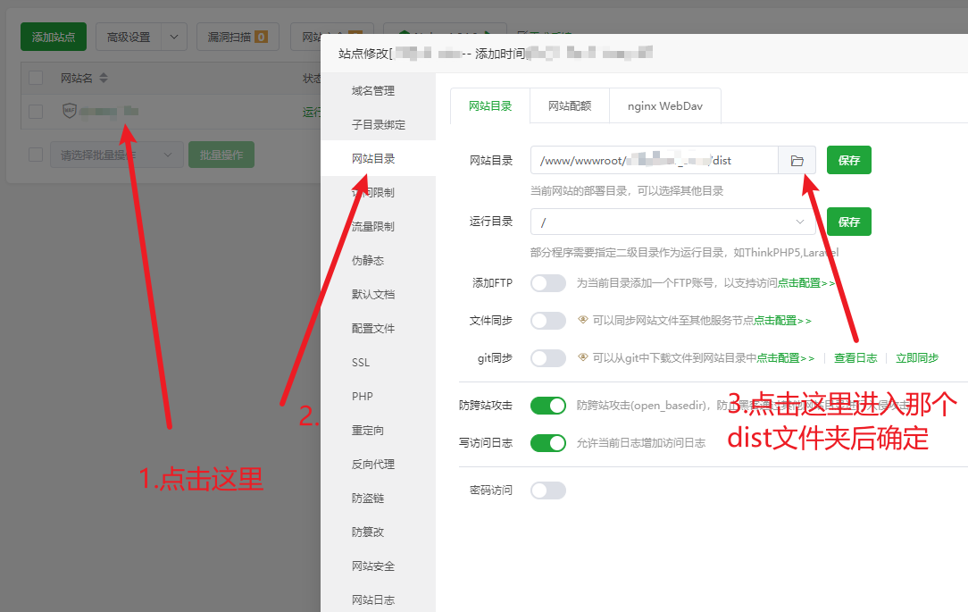Open the 请选择批量操作 dropdown
The height and width of the screenshot is (612, 968).
(116, 154)
